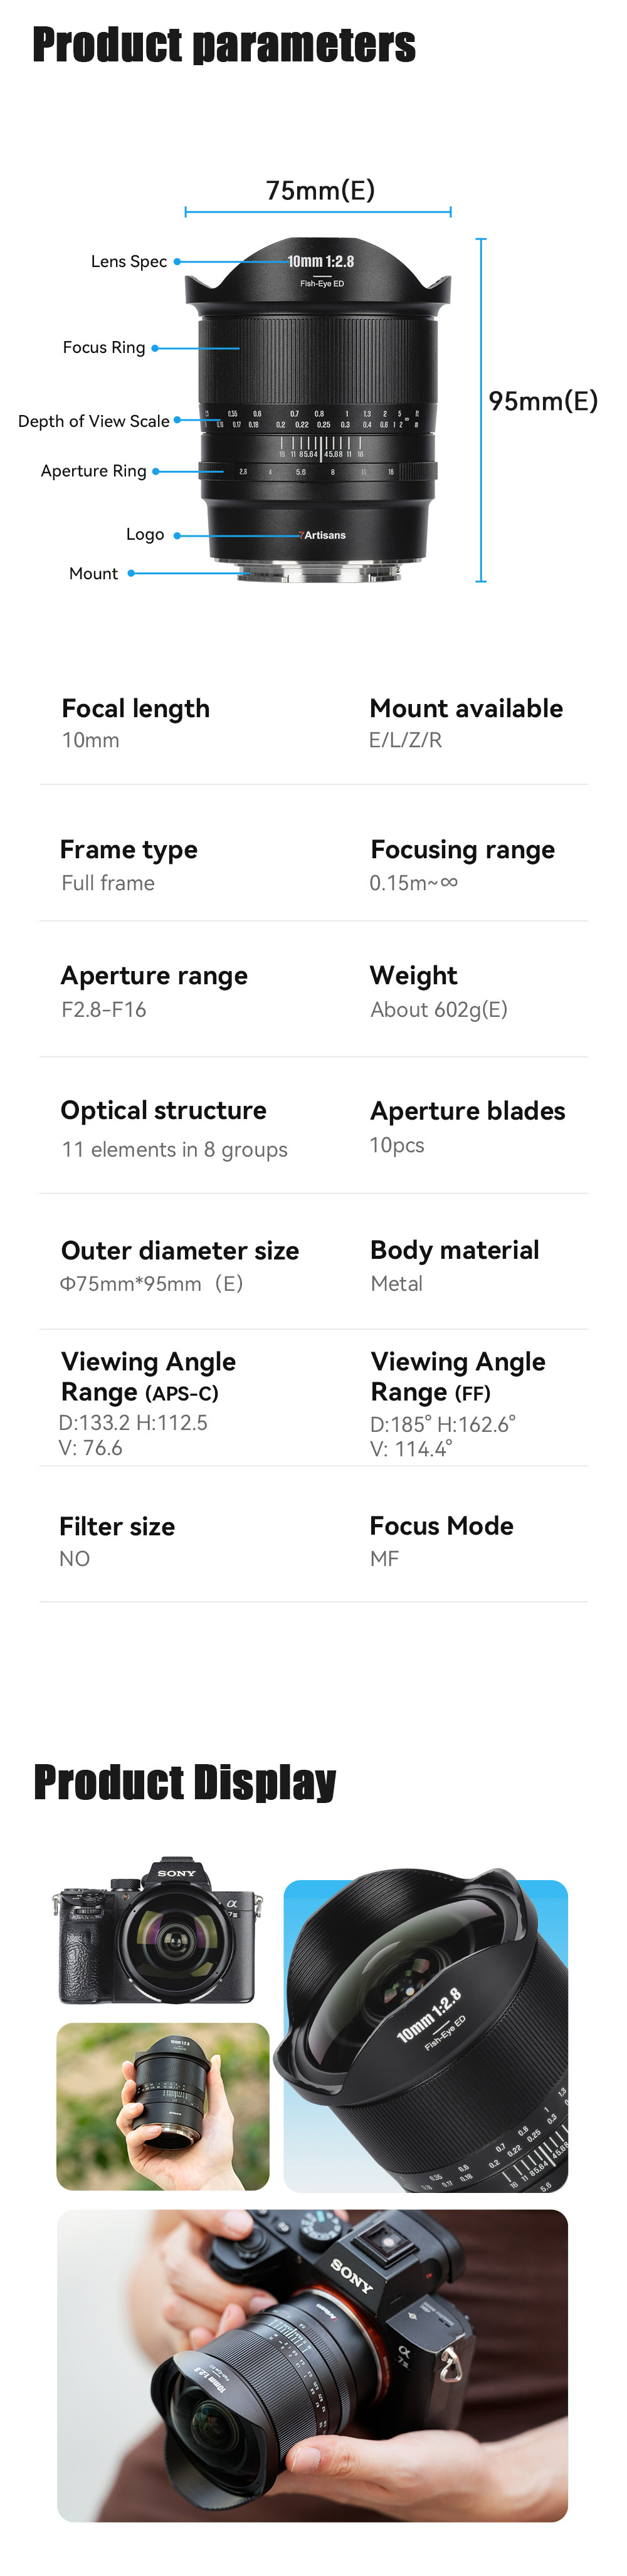The height and width of the screenshot is (2576, 627).
Task: Click the Product parameters heading
Action: point(223,46)
